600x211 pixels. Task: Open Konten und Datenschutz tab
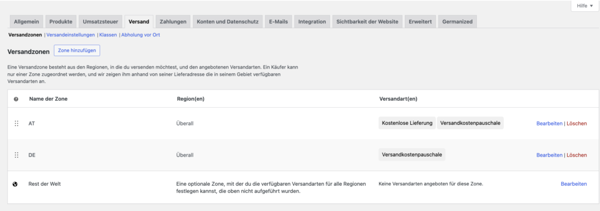click(228, 22)
